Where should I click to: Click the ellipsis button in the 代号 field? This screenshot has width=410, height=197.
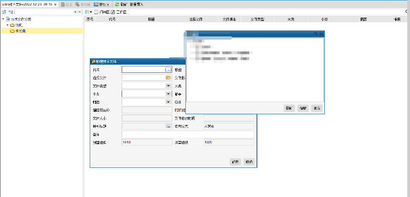(x=169, y=70)
